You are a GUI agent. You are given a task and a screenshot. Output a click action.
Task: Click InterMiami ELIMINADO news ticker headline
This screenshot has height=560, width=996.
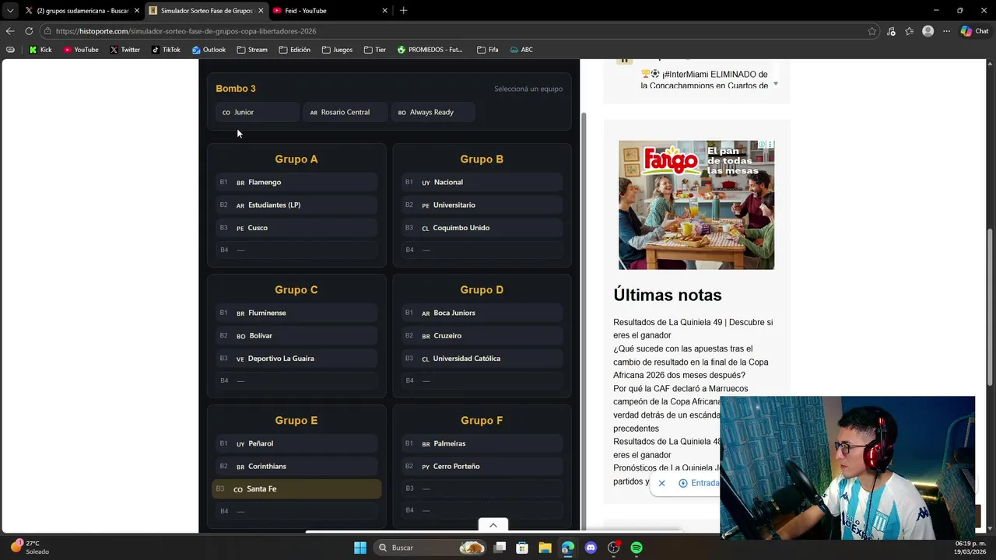pyautogui.click(x=704, y=79)
